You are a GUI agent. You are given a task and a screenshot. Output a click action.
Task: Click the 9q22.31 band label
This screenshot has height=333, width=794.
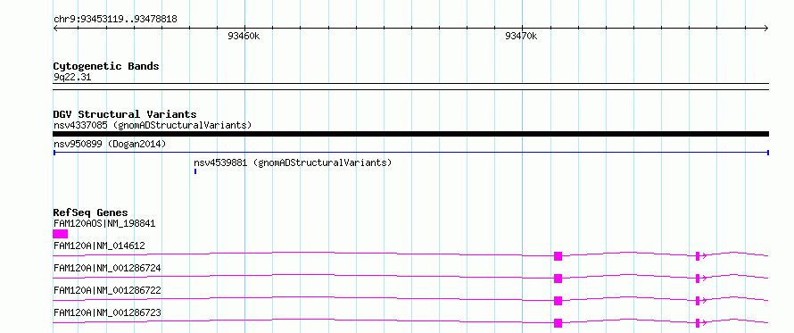coord(72,78)
